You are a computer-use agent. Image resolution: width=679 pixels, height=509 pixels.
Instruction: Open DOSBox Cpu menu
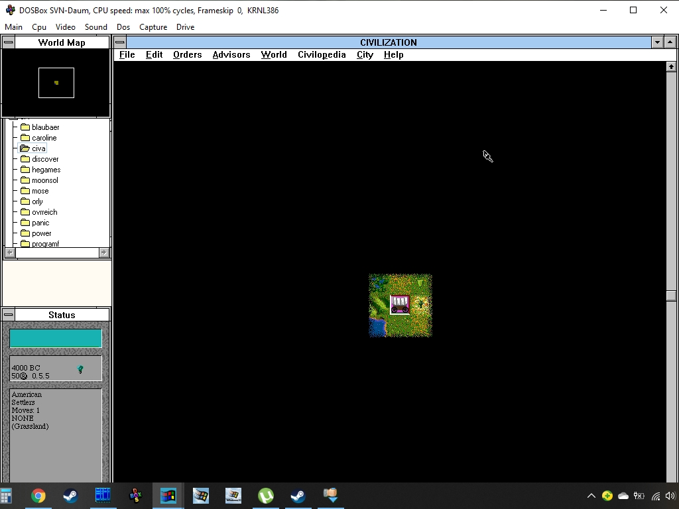[x=39, y=27]
